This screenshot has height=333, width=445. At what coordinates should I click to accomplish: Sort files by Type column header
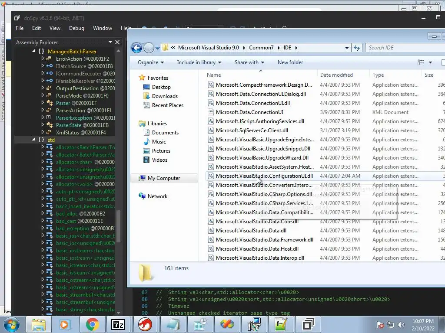[396, 75]
